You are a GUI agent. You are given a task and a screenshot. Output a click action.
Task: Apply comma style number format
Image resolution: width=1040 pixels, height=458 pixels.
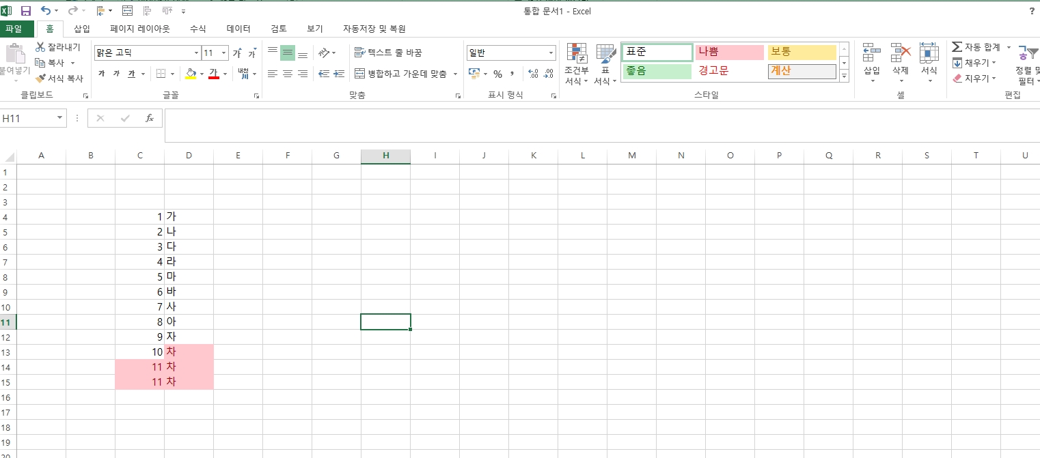pos(512,74)
